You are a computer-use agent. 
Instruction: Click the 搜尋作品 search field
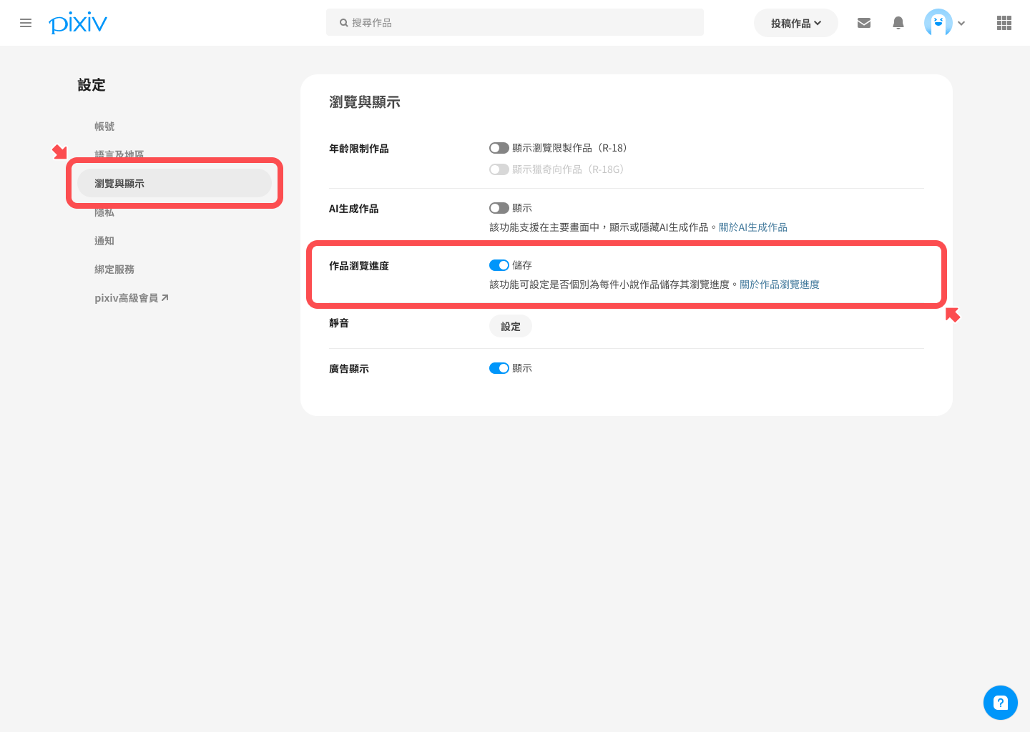tap(515, 23)
